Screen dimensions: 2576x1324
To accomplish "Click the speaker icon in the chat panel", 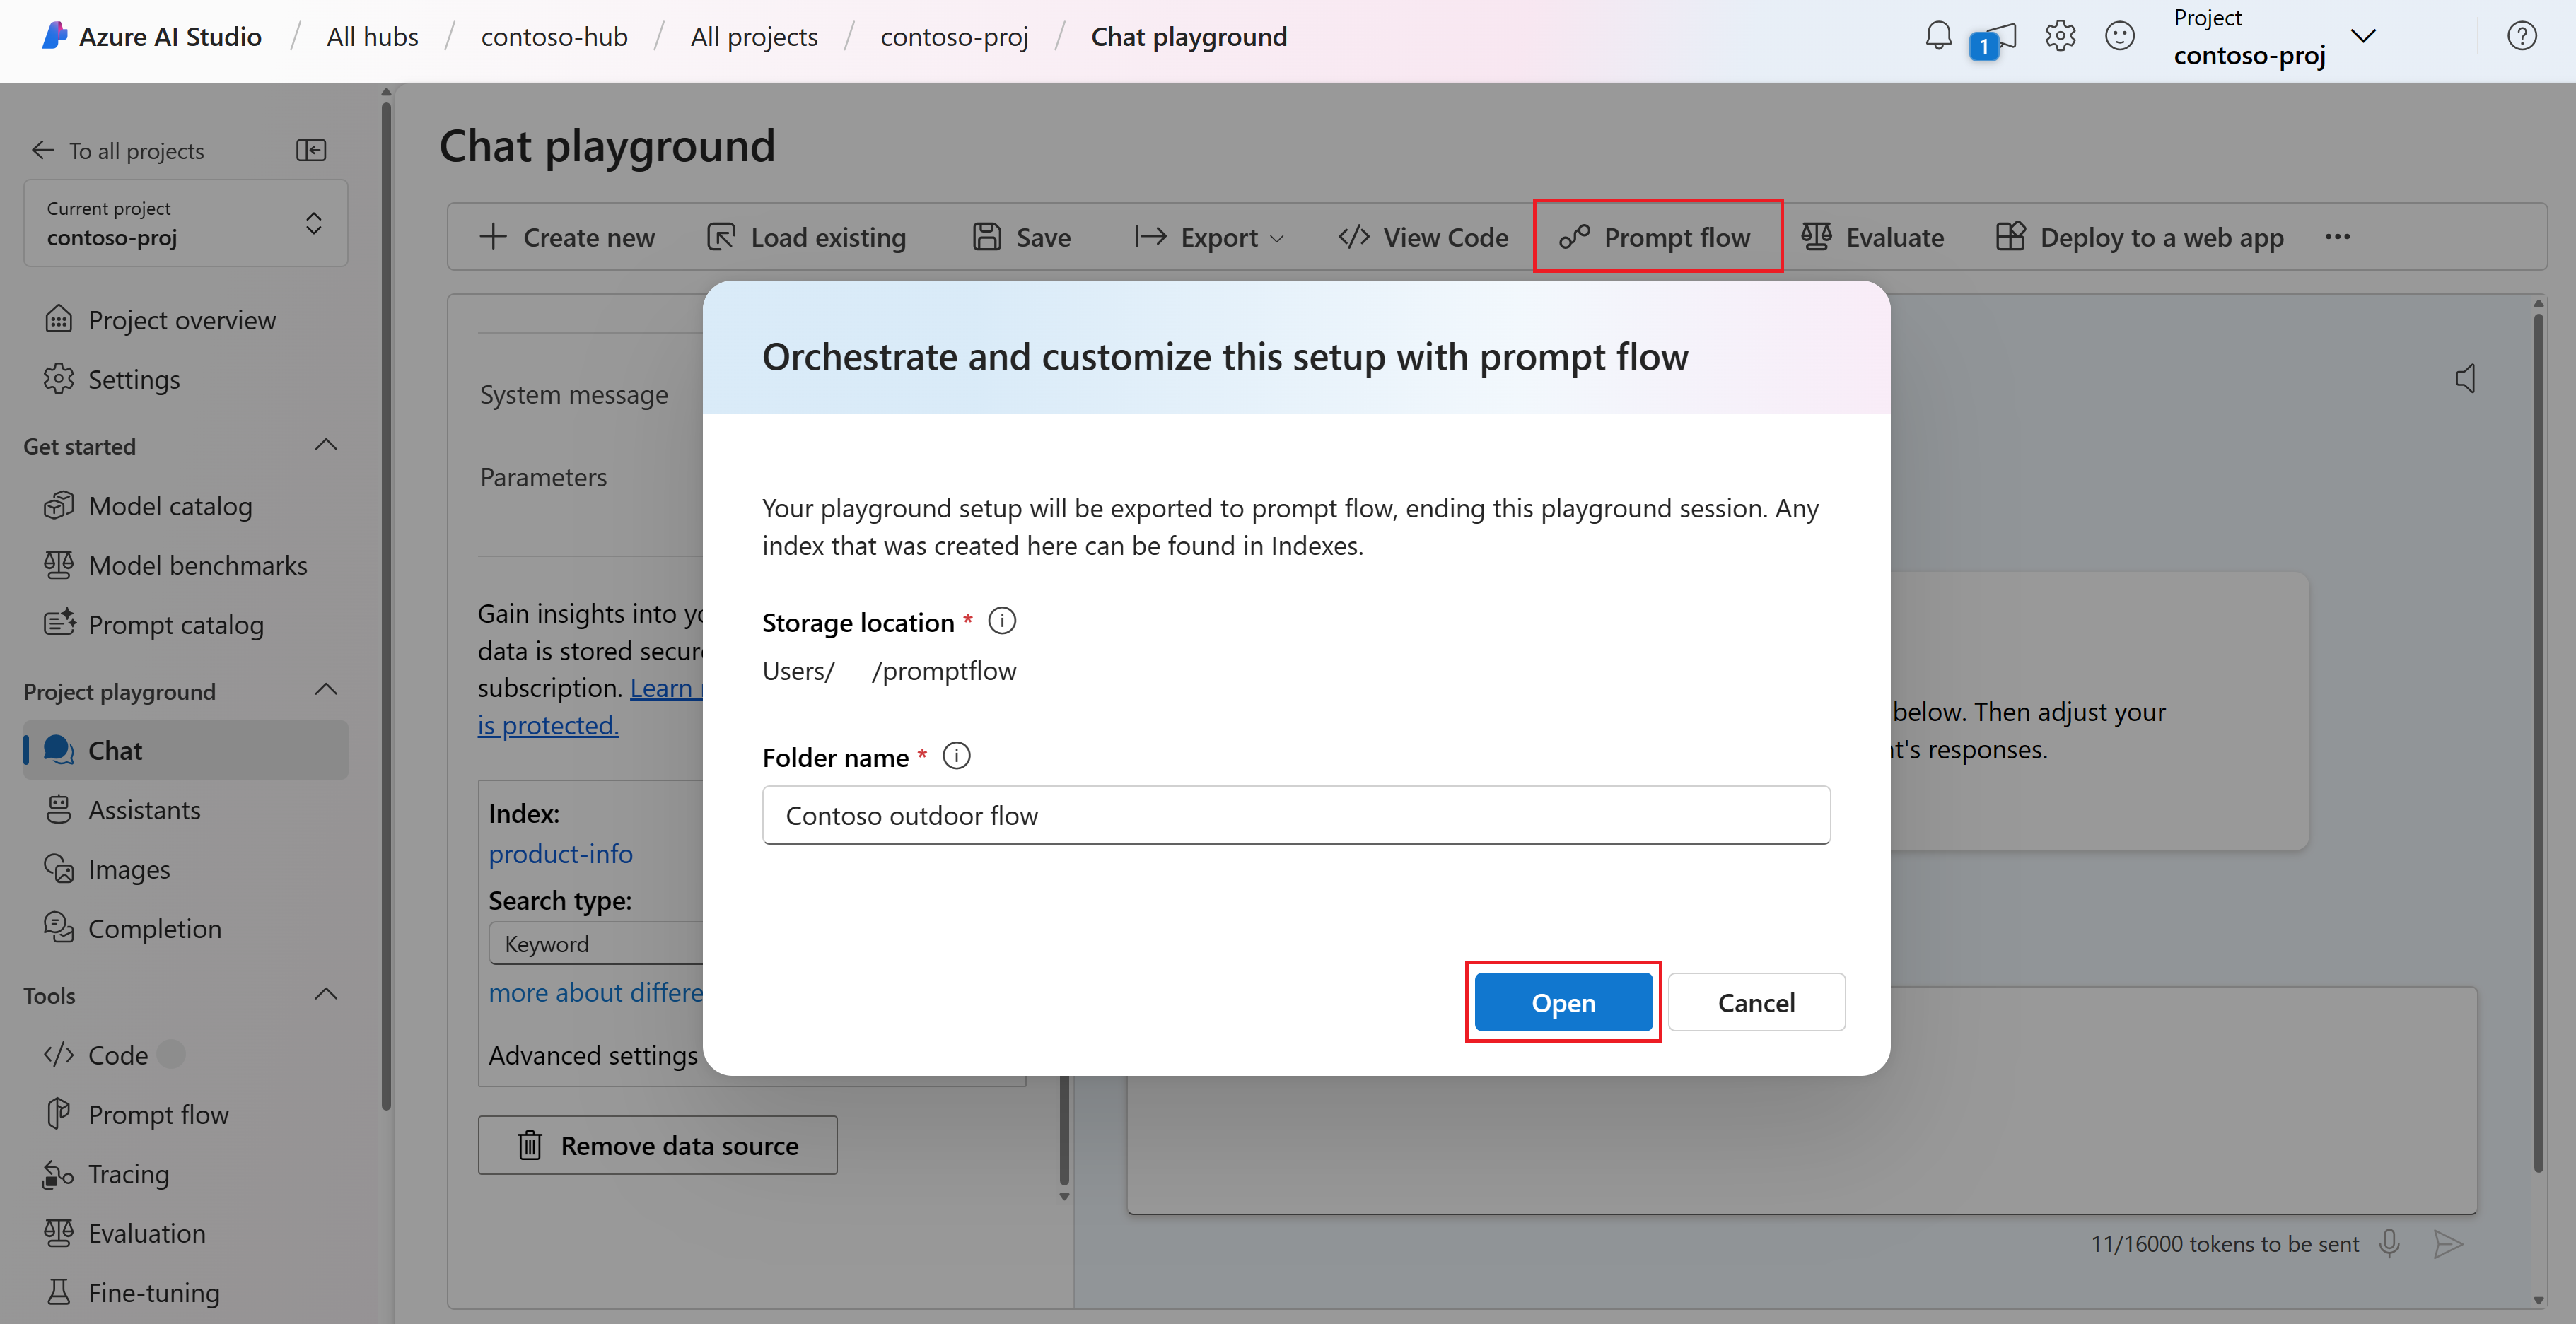I will pos(2465,378).
